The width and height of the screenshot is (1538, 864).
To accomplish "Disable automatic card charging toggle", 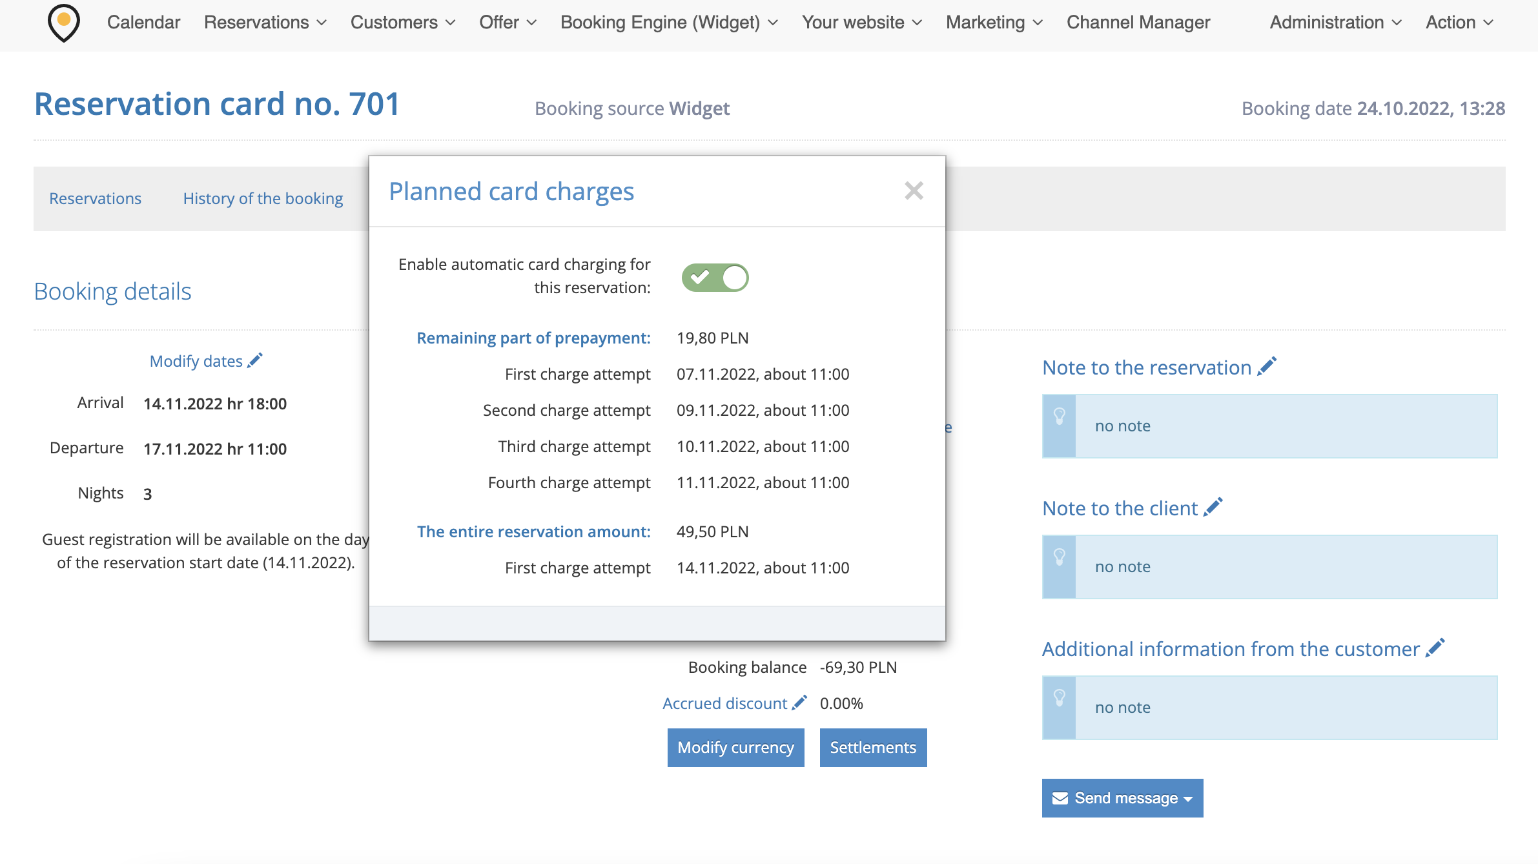I will [x=715, y=278].
